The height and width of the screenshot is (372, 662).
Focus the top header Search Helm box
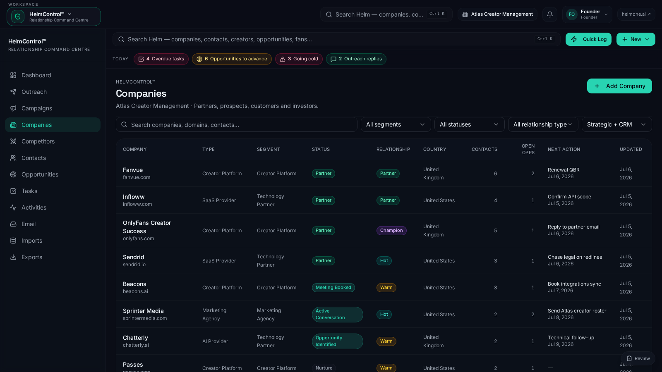coord(386,14)
